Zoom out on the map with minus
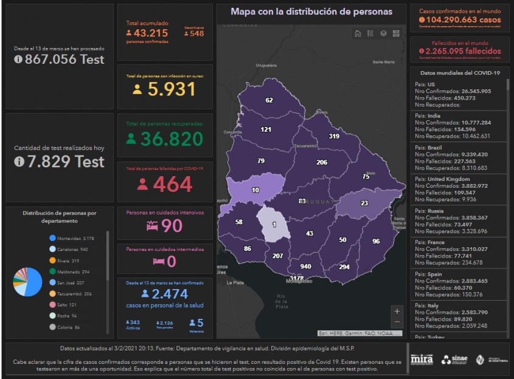The width and height of the screenshot is (514, 379). point(397,323)
